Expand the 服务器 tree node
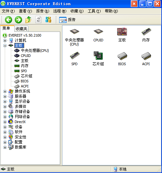 pos(5,96)
